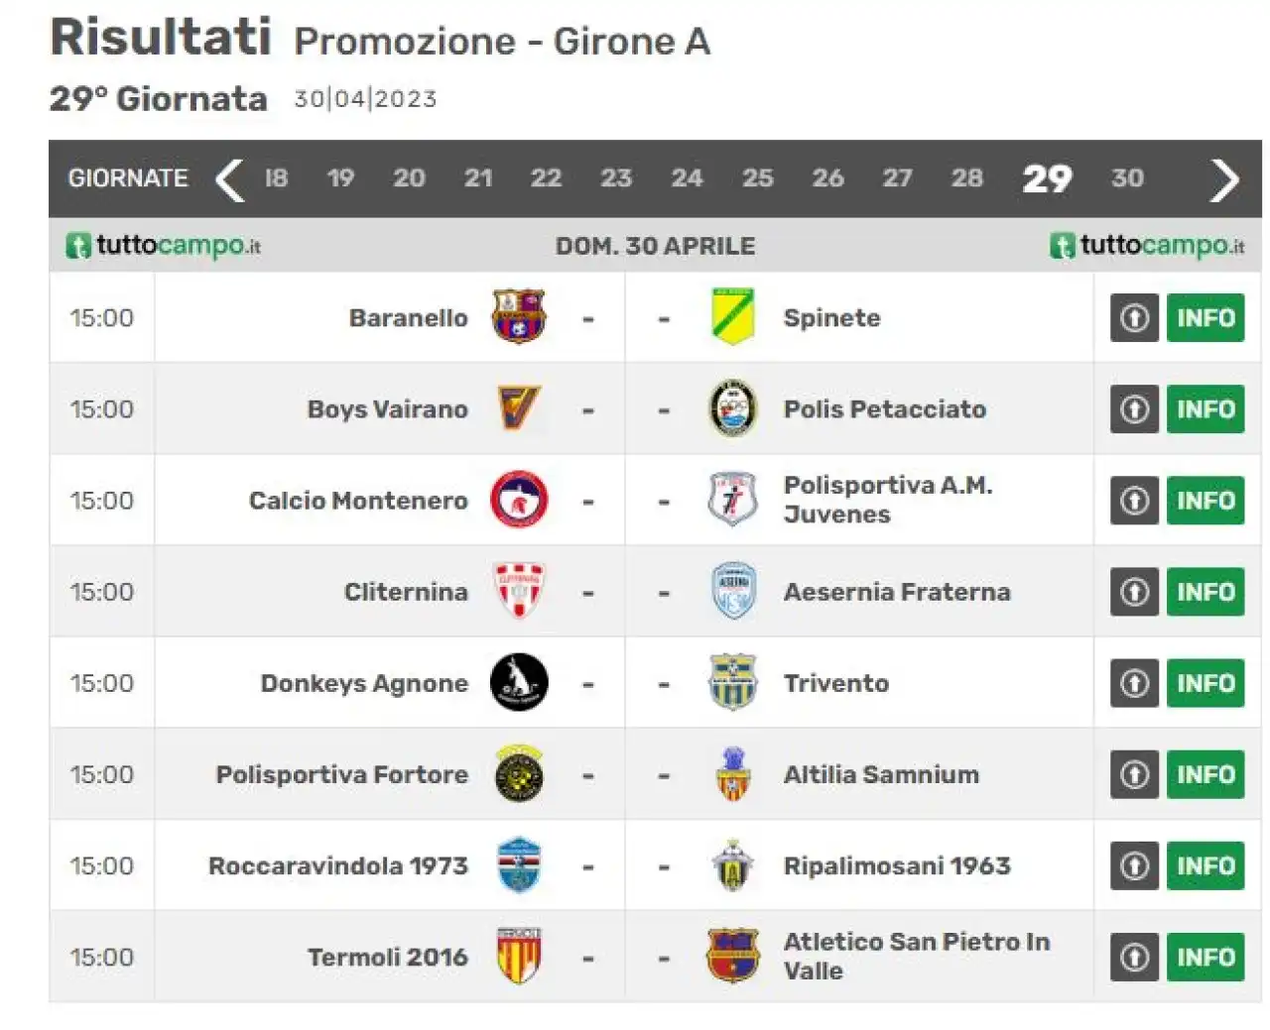Select giornata 28 tab
Viewport: 1270px width, 1030px height.
tap(966, 178)
